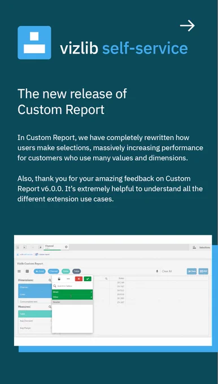The width and height of the screenshot is (218, 384).
Task: Click the first Sales value in table
Action: [120, 282]
